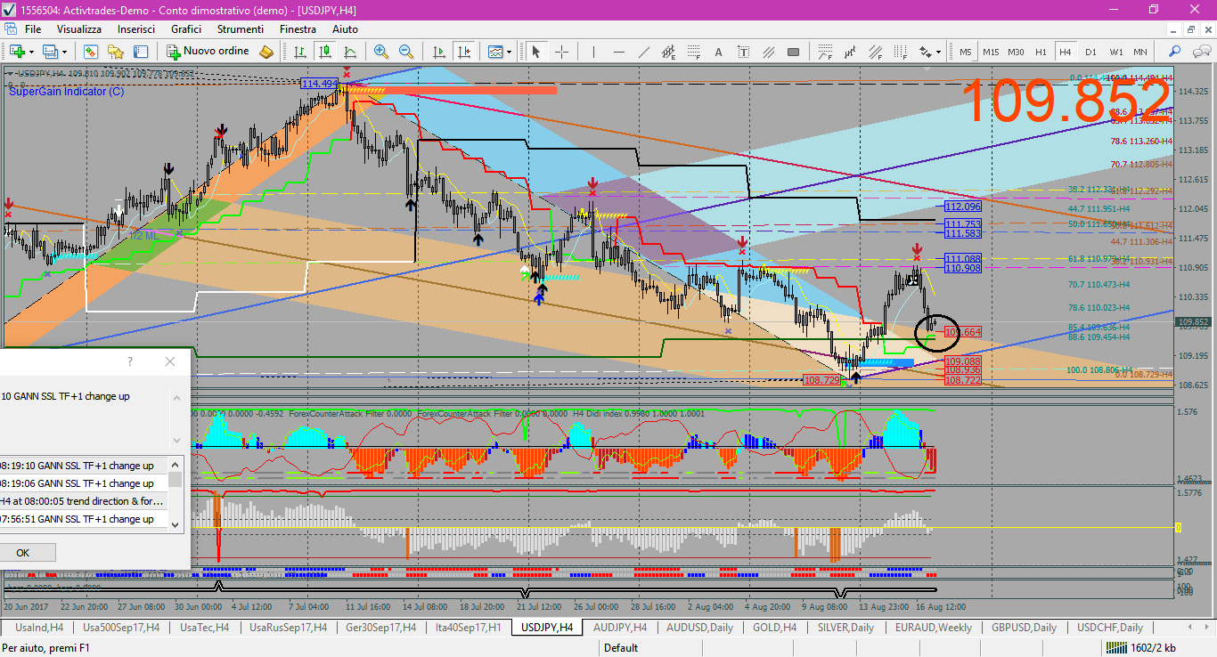Open the MetaEditor book icon
The image size is (1217, 657).
coord(265,52)
